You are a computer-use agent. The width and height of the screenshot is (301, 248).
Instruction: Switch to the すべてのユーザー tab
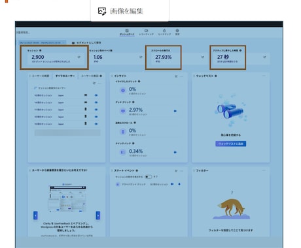[65, 76]
